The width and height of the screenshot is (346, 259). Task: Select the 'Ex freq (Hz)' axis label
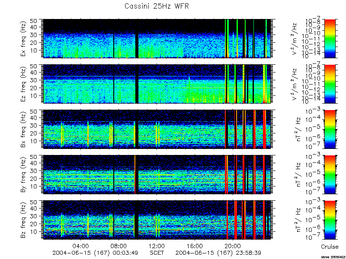pos(24,38)
